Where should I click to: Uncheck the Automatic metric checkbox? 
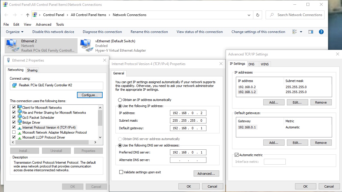point(236,155)
